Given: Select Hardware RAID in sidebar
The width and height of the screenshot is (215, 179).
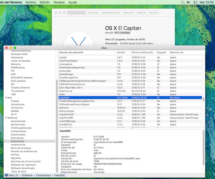Looking at the screenshot, I should coord(19,54).
